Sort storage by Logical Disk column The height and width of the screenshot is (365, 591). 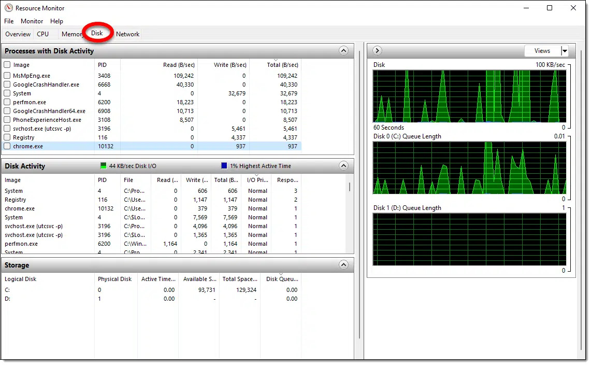(48, 279)
